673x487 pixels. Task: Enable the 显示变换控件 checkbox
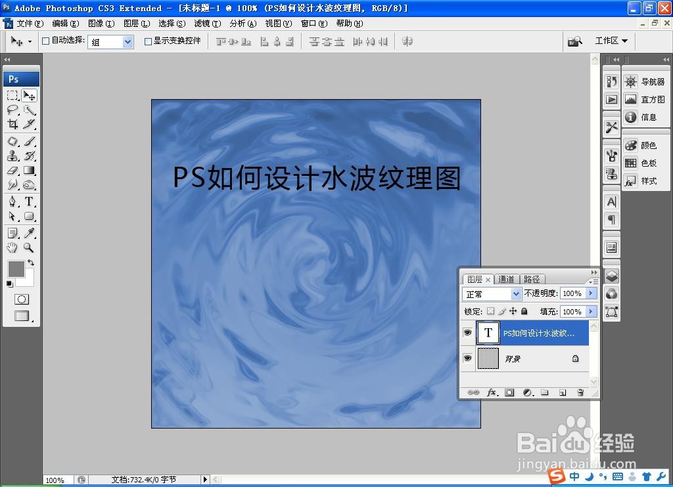click(x=148, y=41)
